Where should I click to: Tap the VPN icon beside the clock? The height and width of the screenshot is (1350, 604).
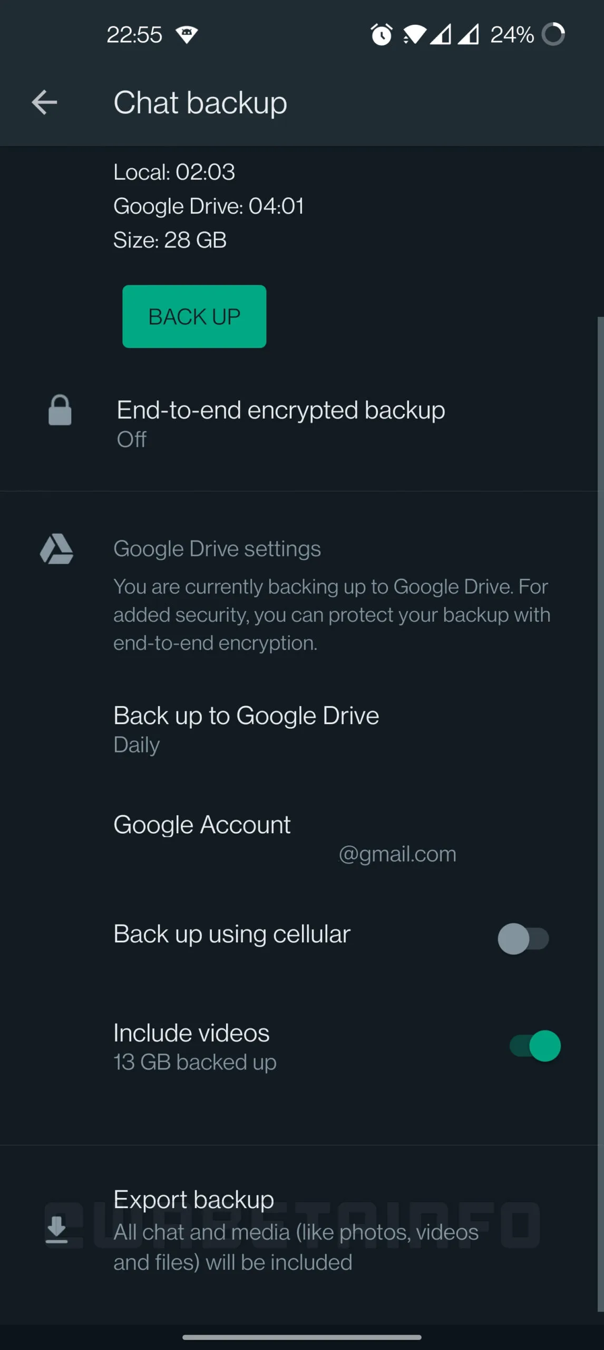pyautogui.click(x=187, y=35)
